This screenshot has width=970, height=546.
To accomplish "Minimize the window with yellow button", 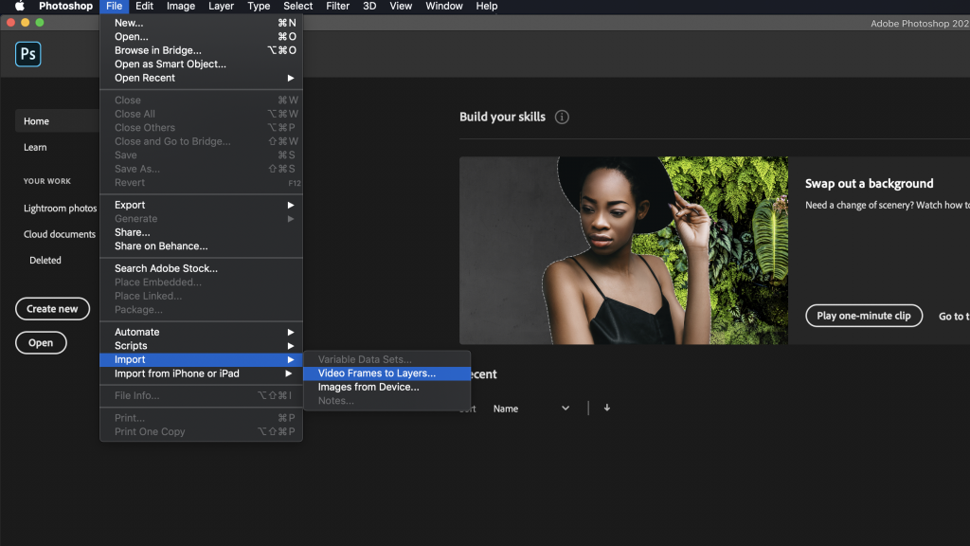I will click(x=26, y=23).
